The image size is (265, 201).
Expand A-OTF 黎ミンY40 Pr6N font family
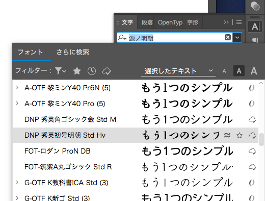tap(17, 88)
